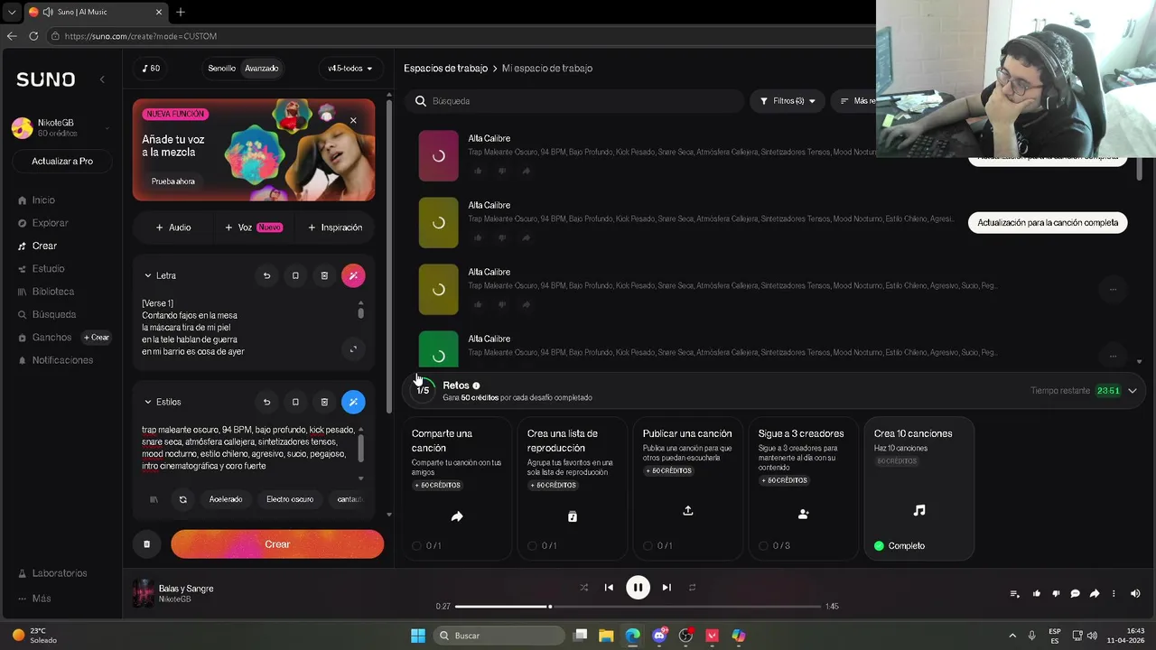
Task: Toggle repeat in the player
Action: pyautogui.click(x=692, y=588)
